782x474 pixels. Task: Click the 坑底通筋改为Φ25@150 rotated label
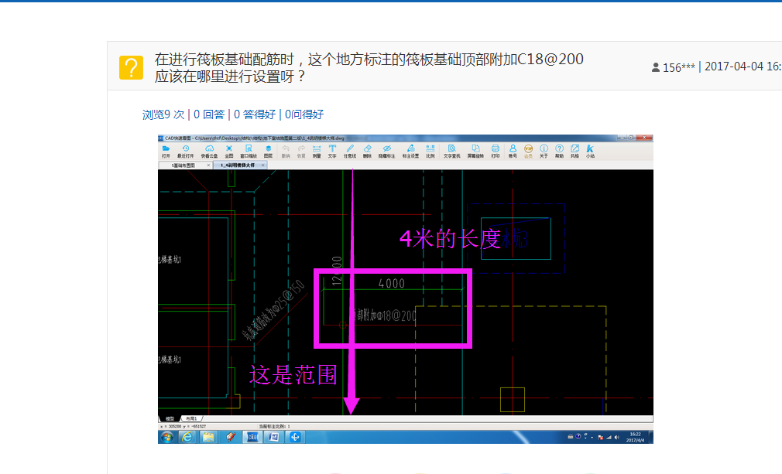274,311
